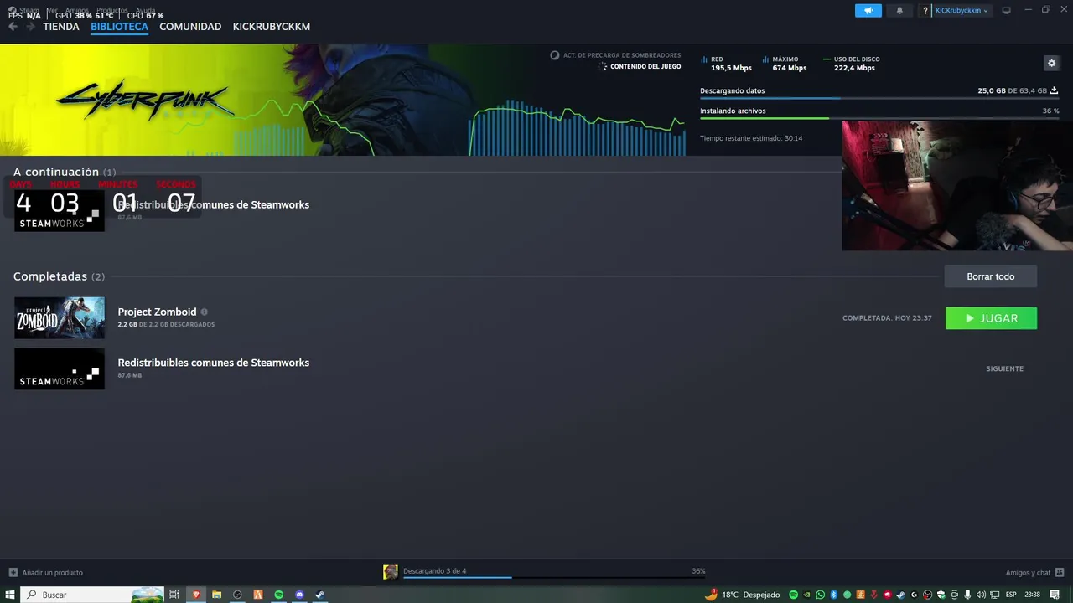
Task: Click the Instalando archivos progress bar
Action: pos(879,118)
